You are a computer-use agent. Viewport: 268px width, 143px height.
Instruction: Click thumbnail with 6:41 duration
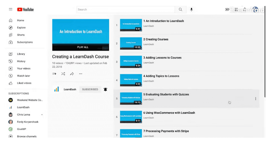click(x=131, y=25)
